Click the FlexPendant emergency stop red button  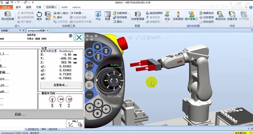(122, 43)
